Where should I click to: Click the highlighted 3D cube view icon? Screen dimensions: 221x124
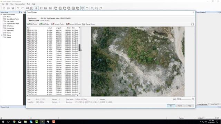tap(83, 8)
